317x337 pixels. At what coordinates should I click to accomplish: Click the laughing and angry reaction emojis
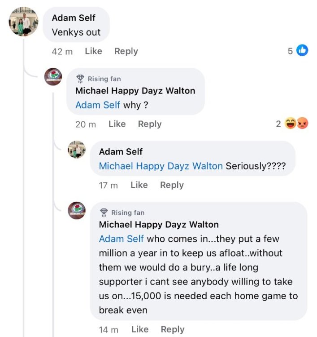(297, 124)
